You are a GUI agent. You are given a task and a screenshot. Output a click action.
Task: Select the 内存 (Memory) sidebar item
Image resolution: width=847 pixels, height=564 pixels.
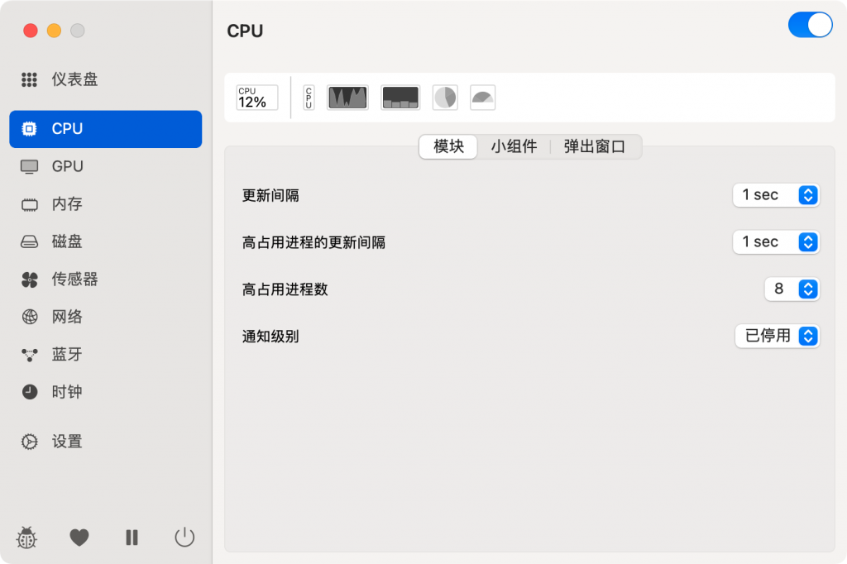tap(68, 204)
